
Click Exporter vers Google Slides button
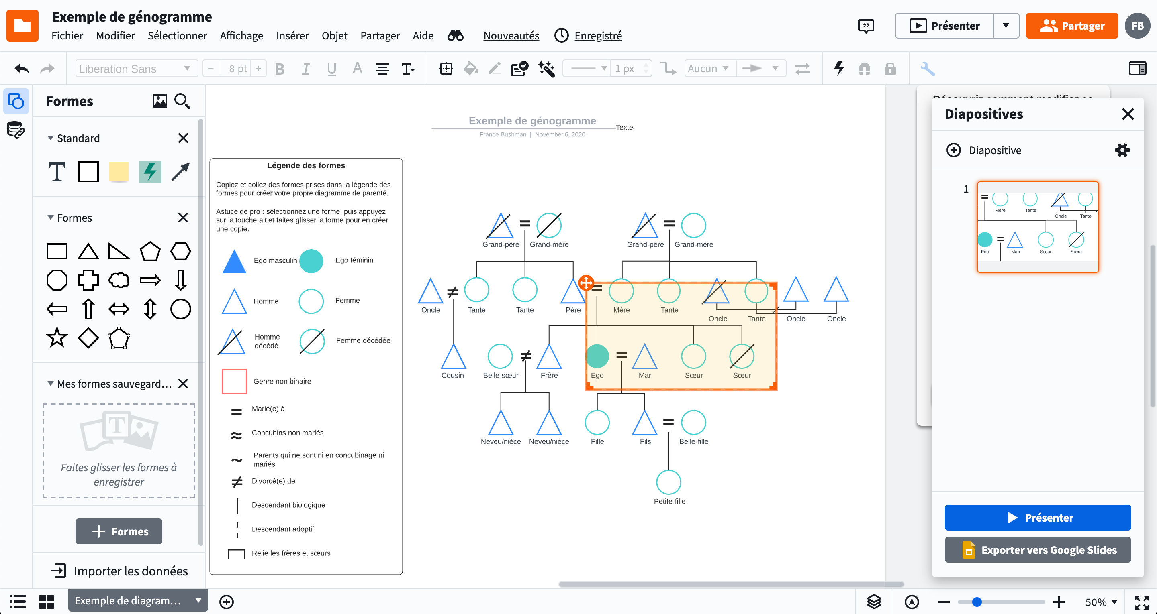tap(1038, 550)
